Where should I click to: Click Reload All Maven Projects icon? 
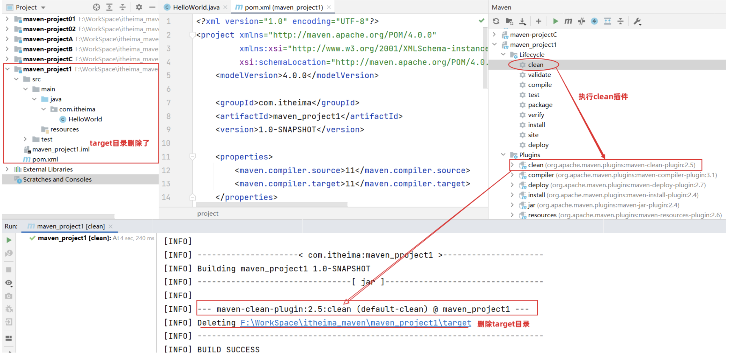(496, 21)
